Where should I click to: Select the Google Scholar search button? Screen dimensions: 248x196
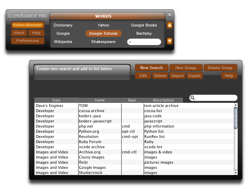[x=103, y=33]
